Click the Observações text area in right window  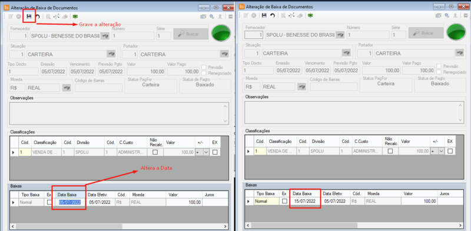pos(354,112)
